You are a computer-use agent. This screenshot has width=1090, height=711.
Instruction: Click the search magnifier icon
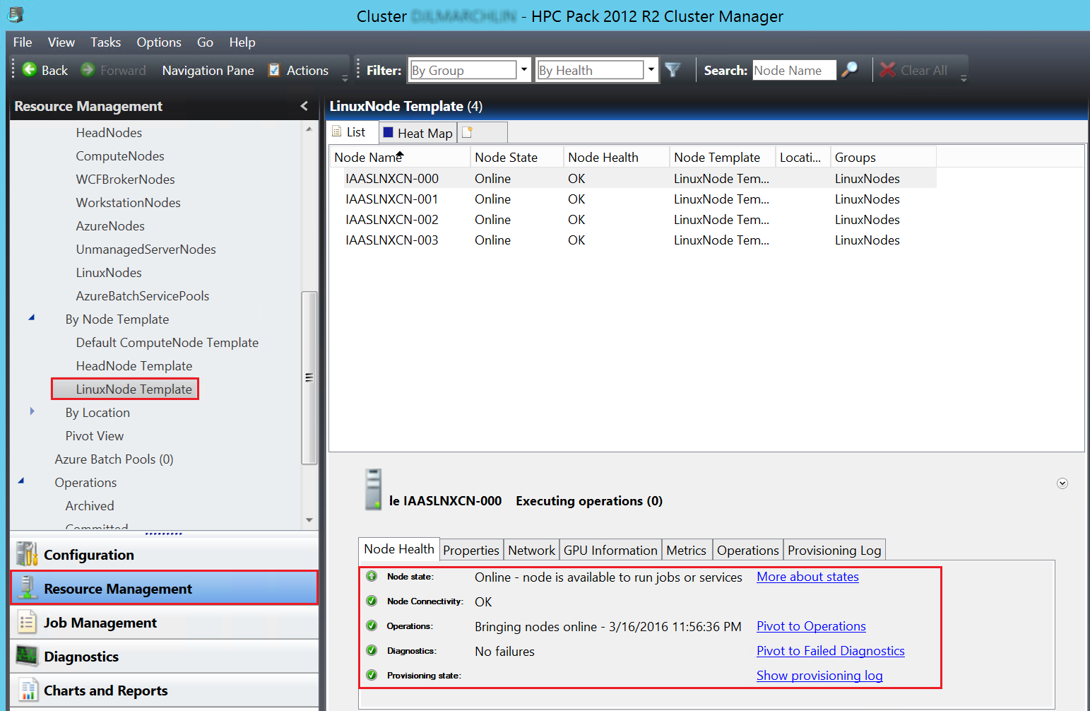[x=850, y=69]
